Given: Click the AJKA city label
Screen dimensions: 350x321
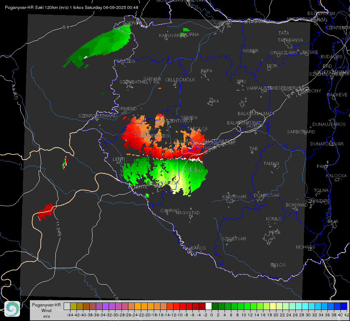Looking at the screenshot, I should coord(214,101).
